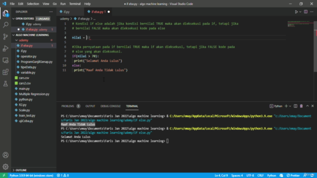Split the editor to the right
This screenshot has width=317, height=178.
(306, 12)
